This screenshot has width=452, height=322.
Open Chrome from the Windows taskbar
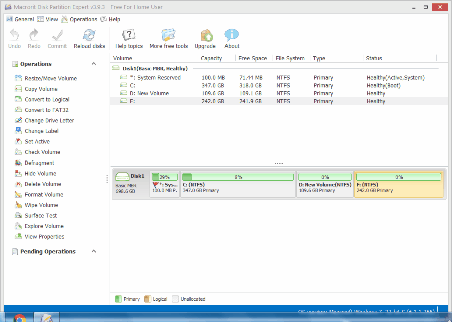[x=20, y=318]
